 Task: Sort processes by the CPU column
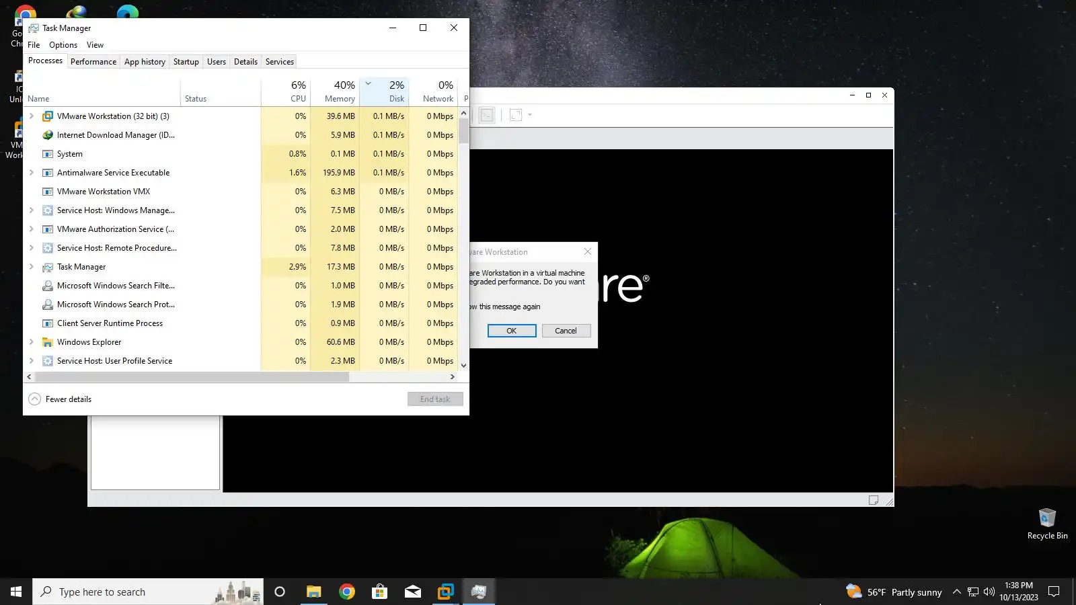tap(285, 92)
